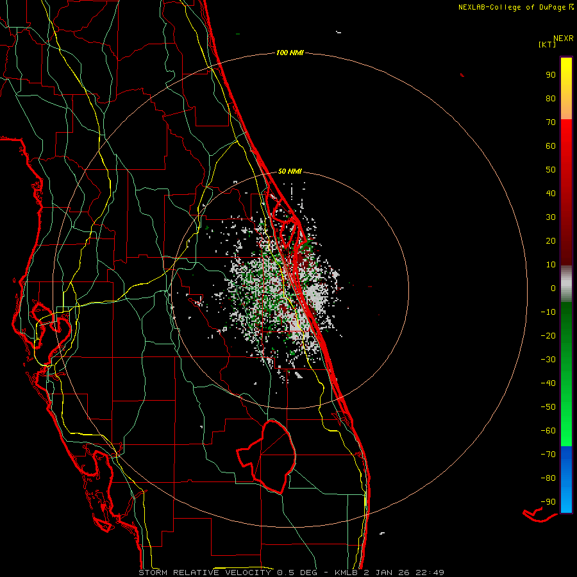Click the 60 tick label on scale
The width and height of the screenshot is (577, 577).
(x=551, y=146)
